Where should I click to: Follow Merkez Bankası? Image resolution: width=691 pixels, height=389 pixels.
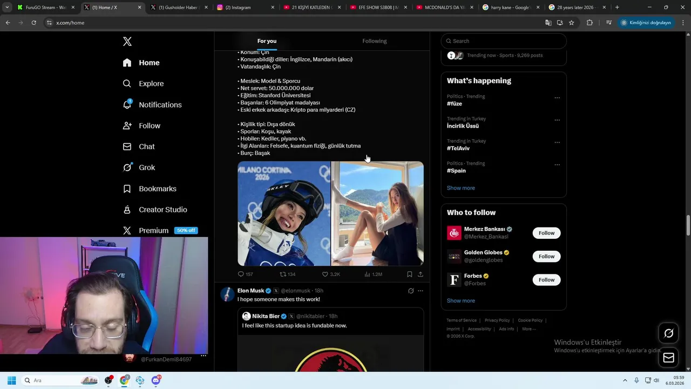tap(546, 233)
